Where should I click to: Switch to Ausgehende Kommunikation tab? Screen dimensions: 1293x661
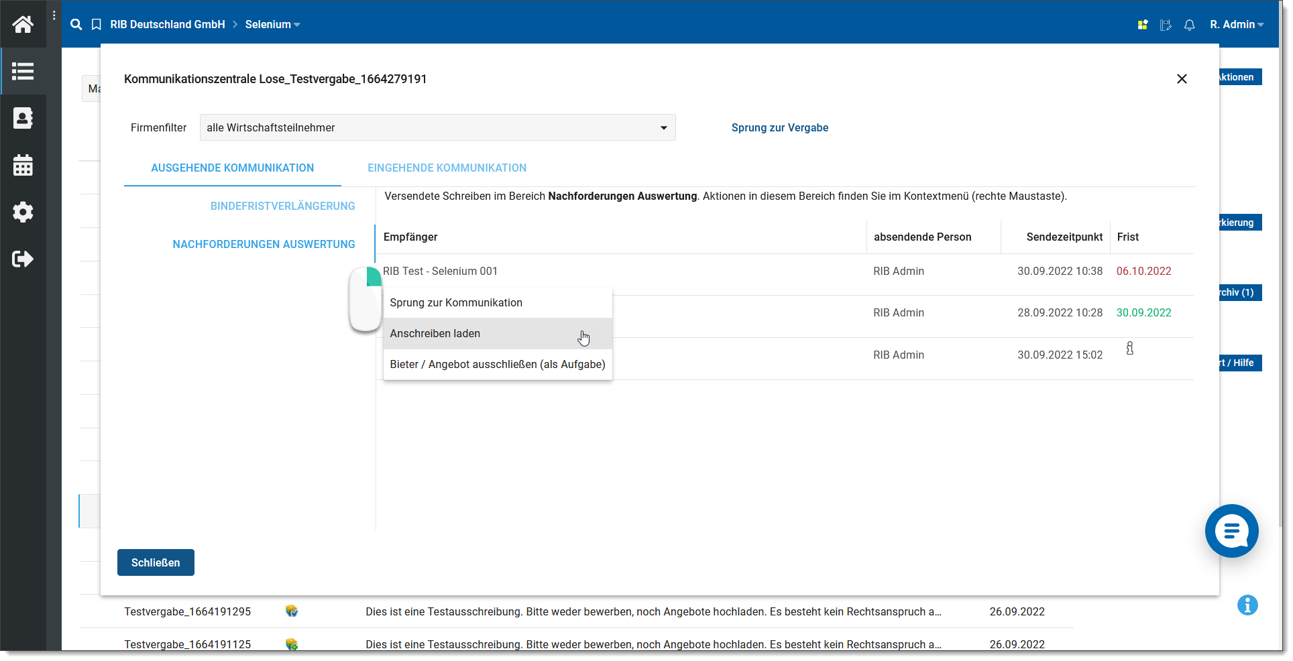232,168
